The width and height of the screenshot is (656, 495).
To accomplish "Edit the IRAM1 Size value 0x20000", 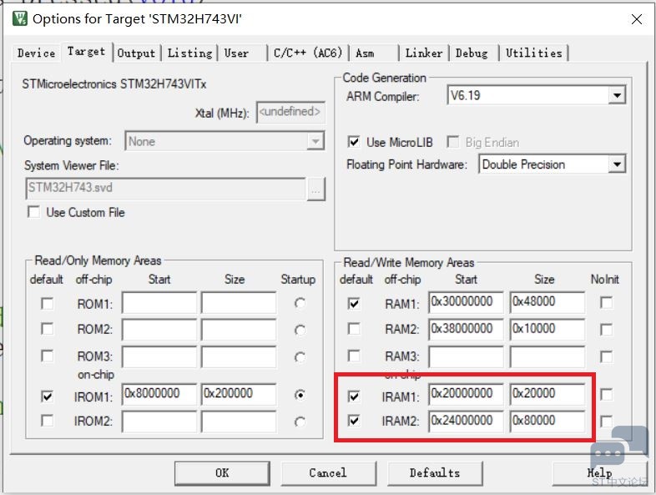I will 548,394.
